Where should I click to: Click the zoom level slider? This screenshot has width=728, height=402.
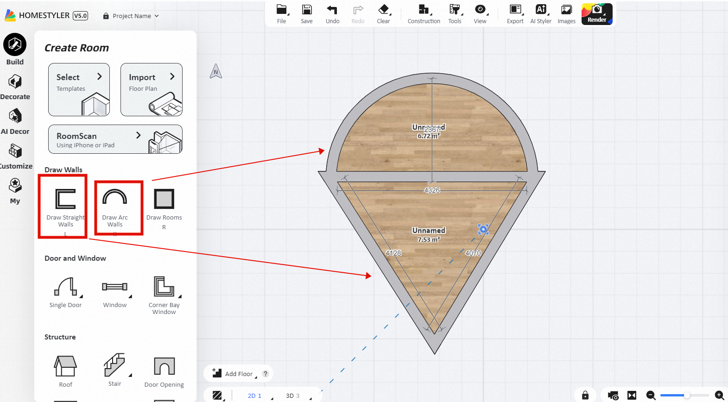(x=684, y=395)
